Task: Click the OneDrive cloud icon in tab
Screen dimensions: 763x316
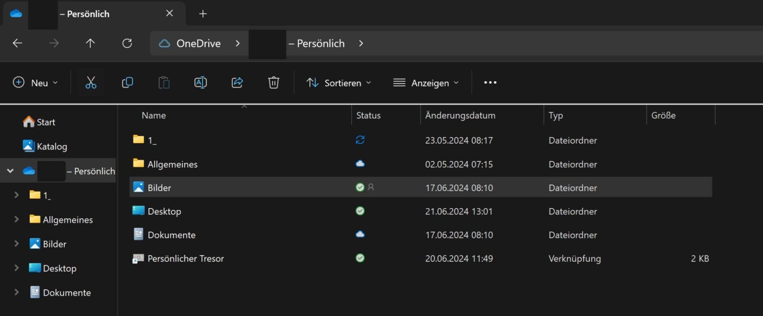Action: 16,14
